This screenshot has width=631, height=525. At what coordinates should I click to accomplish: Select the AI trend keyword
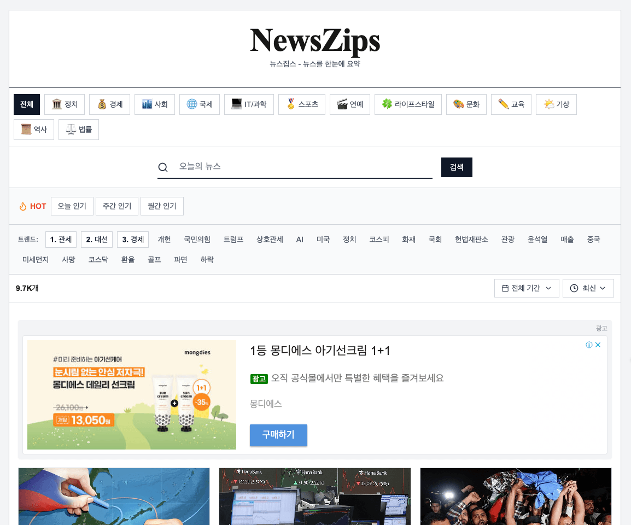click(x=300, y=240)
